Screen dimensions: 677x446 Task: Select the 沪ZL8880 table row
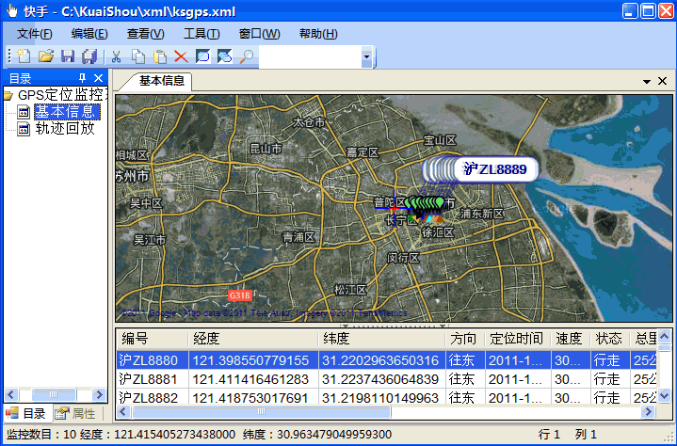click(387, 360)
